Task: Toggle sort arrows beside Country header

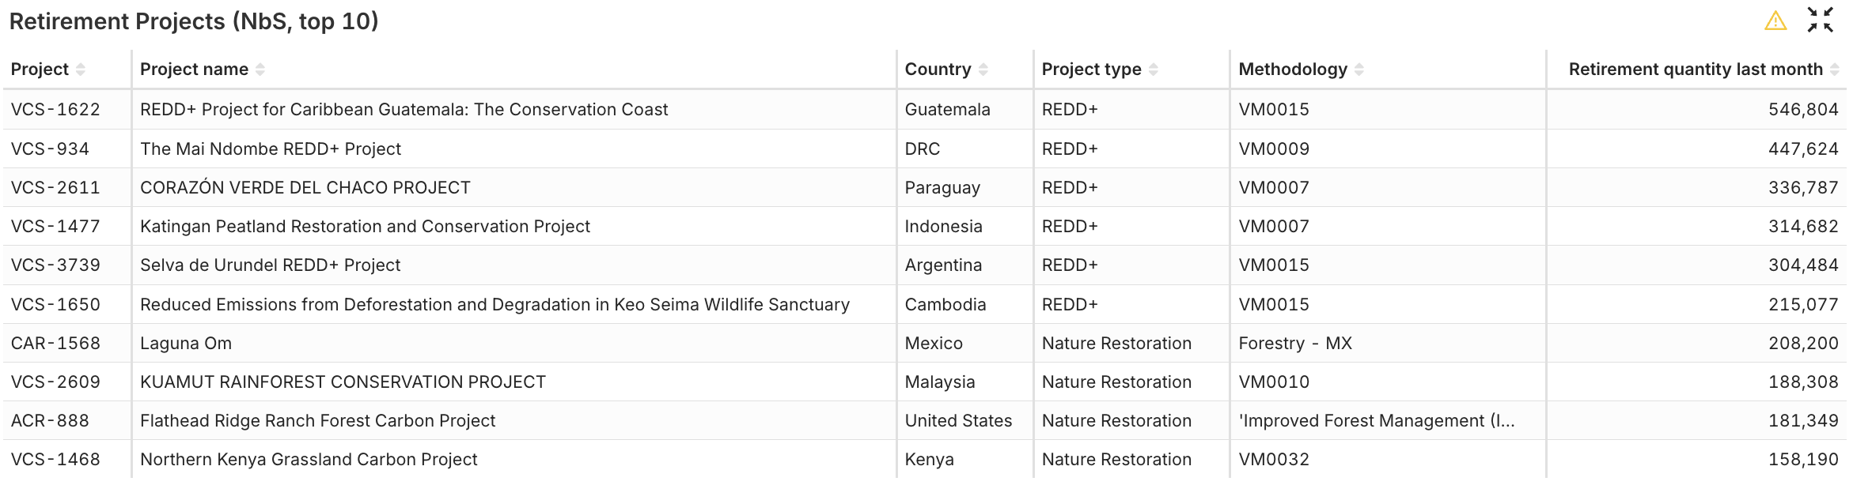Action: pos(983,70)
